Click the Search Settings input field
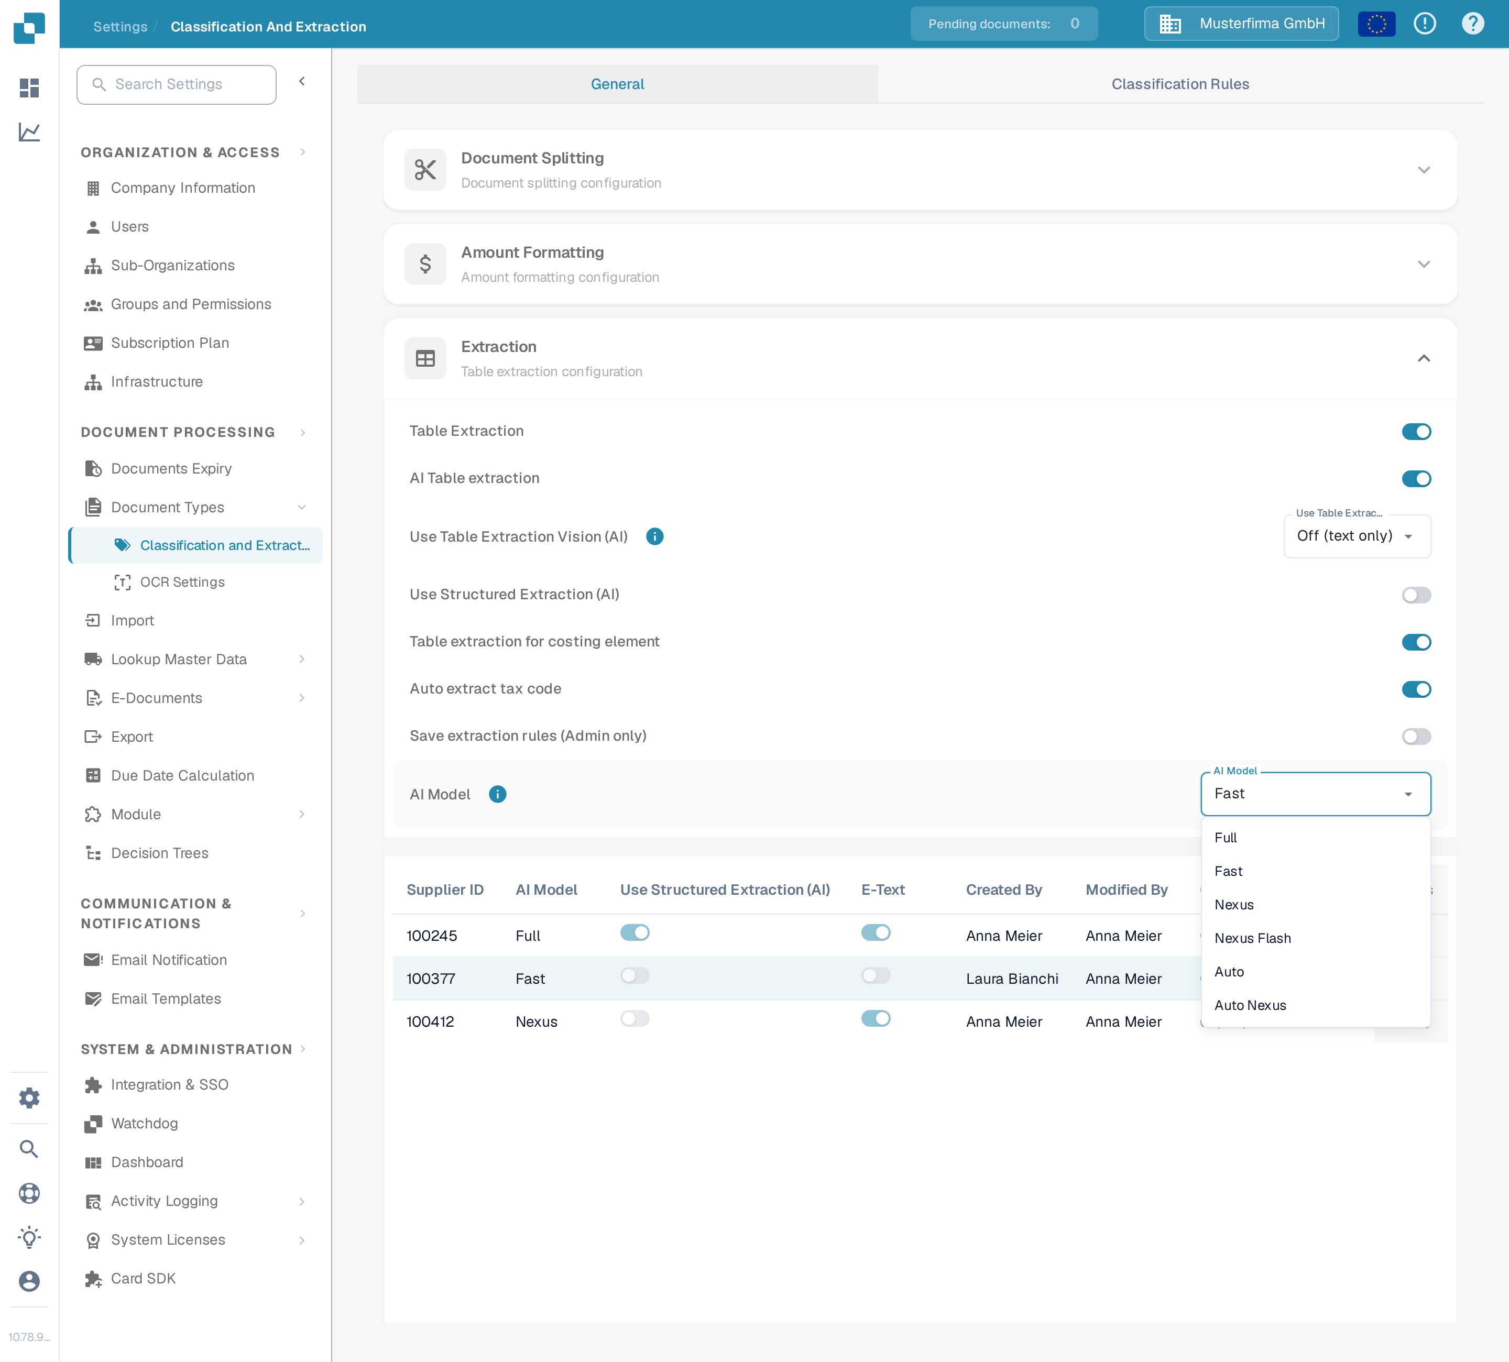Image resolution: width=1509 pixels, height=1362 pixels. [x=177, y=84]
